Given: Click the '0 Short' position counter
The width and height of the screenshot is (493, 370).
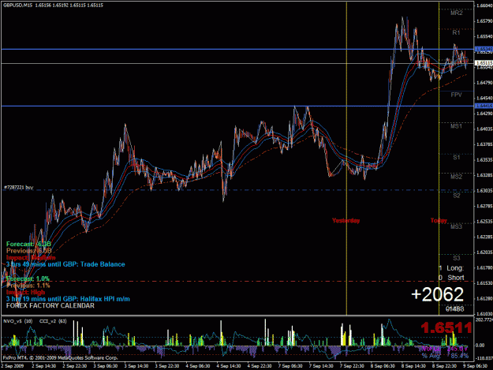Looking at the screenshot, I should 451,278.
